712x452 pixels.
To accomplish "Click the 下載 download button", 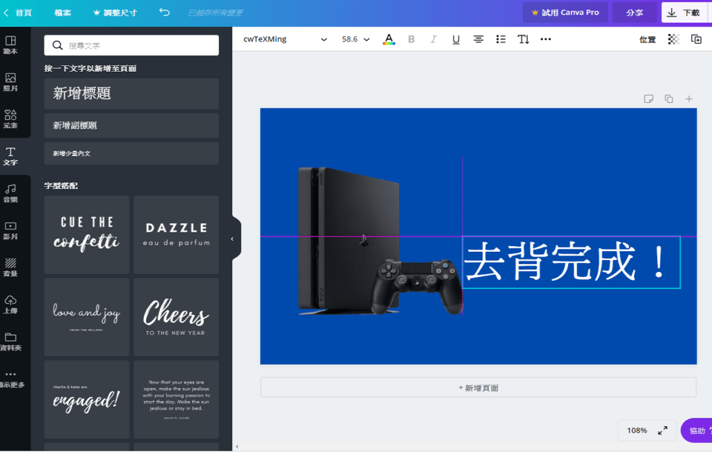I will point(685,13).
